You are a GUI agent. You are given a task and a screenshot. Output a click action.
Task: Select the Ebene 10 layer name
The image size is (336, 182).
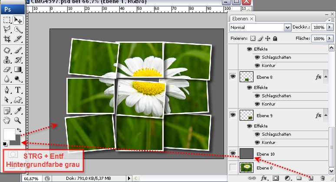(x=266, y=154)
